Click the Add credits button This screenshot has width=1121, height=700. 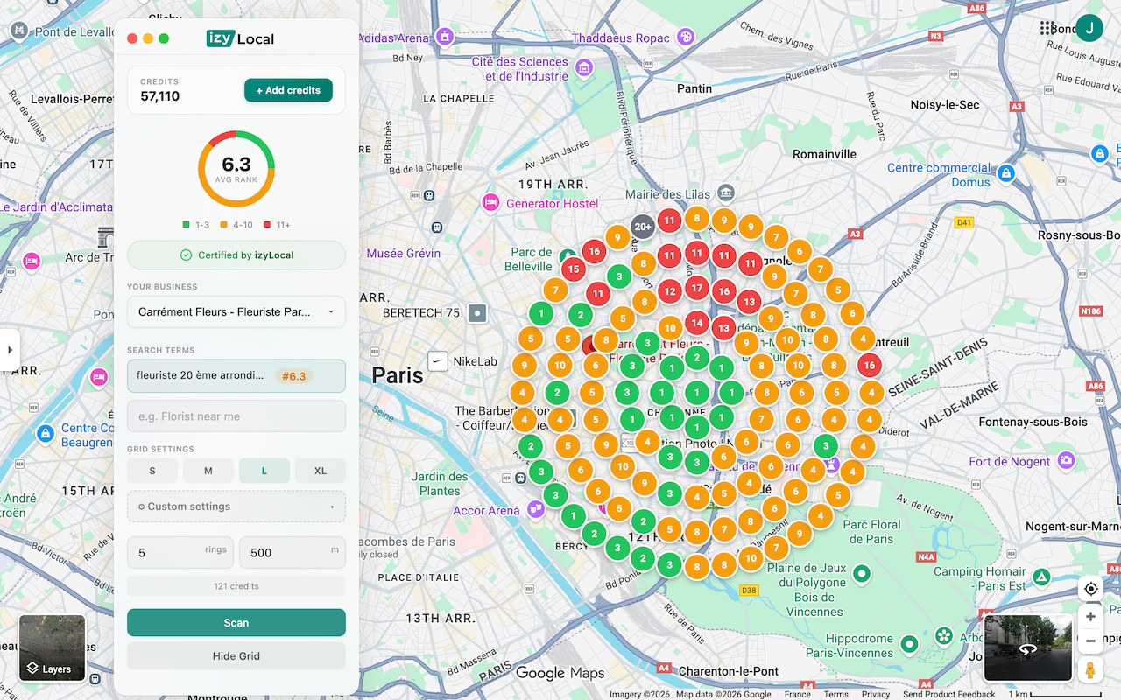click(288, 90)
